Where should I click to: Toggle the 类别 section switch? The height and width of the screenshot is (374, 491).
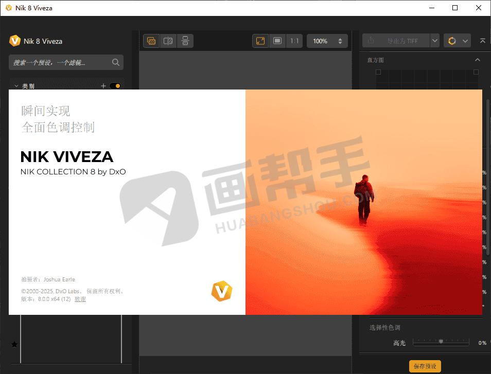pyautogui.click(x=115, y=86)
